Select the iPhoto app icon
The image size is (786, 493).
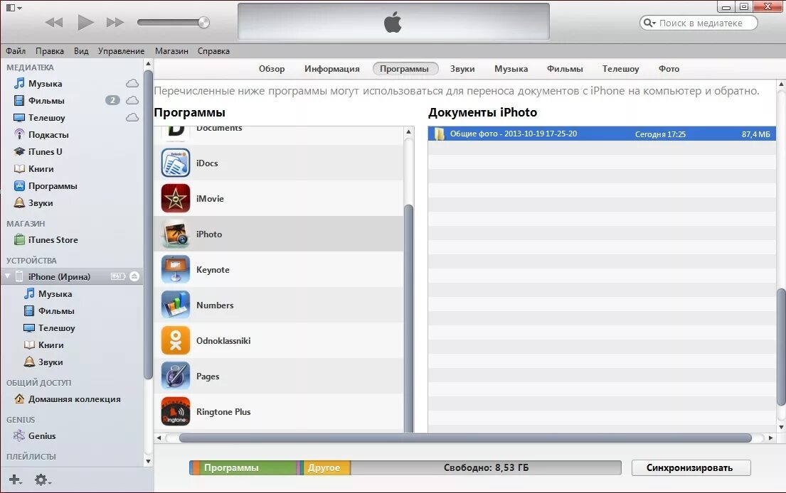click(x=176, y=234)
